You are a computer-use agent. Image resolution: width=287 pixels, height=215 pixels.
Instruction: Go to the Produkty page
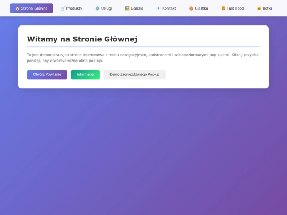pyautogui.click(x=71, y=8)
